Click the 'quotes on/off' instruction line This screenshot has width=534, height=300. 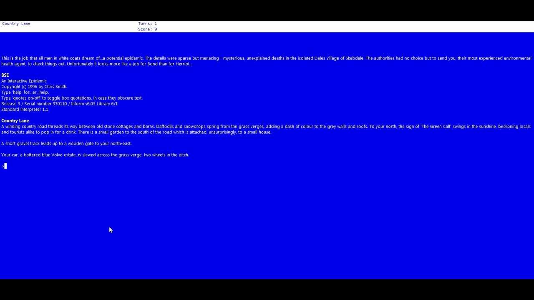(72, 98)
